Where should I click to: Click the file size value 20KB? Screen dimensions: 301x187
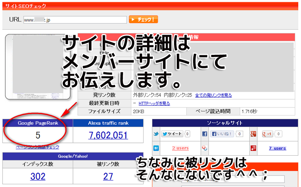coord(139,112)
